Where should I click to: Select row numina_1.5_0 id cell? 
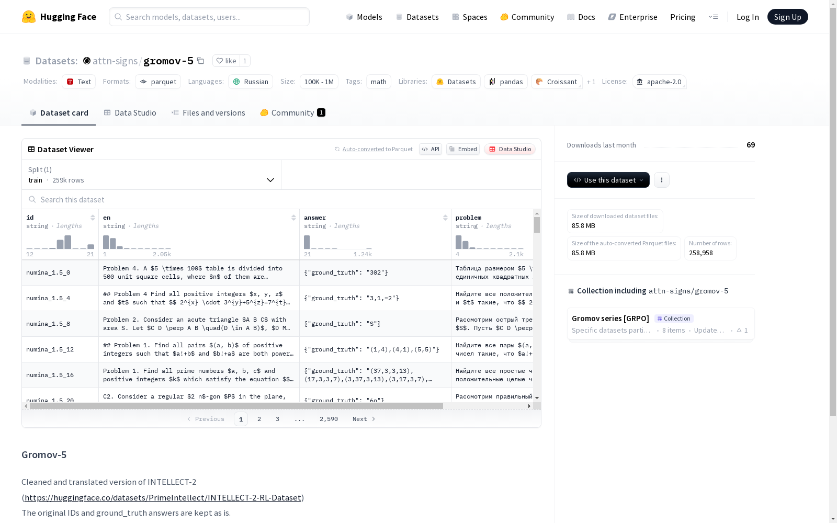point(60,272)
